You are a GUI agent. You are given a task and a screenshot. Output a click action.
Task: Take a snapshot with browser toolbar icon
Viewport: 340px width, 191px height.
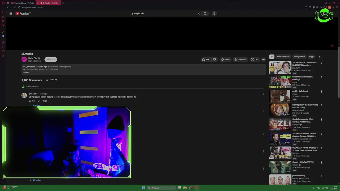pos(310,7)
